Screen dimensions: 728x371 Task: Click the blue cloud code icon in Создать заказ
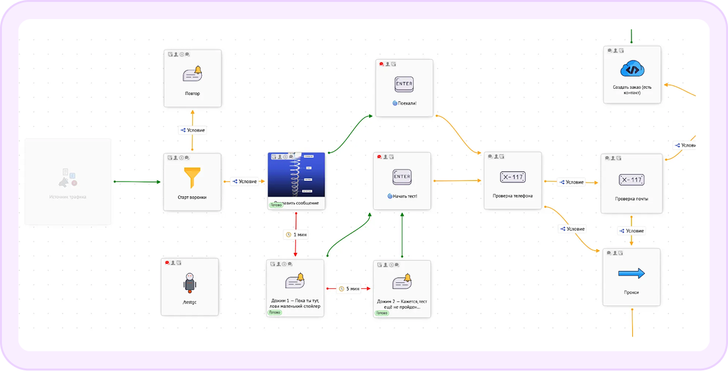(632, 69)
